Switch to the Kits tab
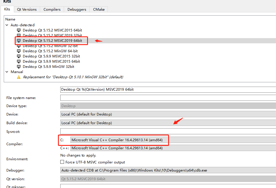The width and height of the screenshot is (276, 188). click(x=7, y=9)
